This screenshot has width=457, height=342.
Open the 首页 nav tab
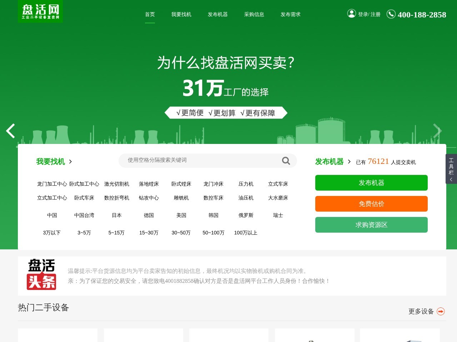point(150,15)
